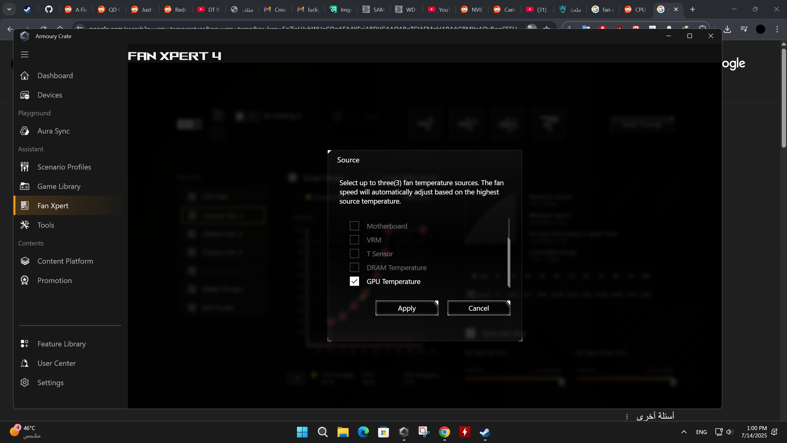Open Windows taskbar Search
This screenshot has height=443, width=787.
pyautogui.click(x=322, y=432)
